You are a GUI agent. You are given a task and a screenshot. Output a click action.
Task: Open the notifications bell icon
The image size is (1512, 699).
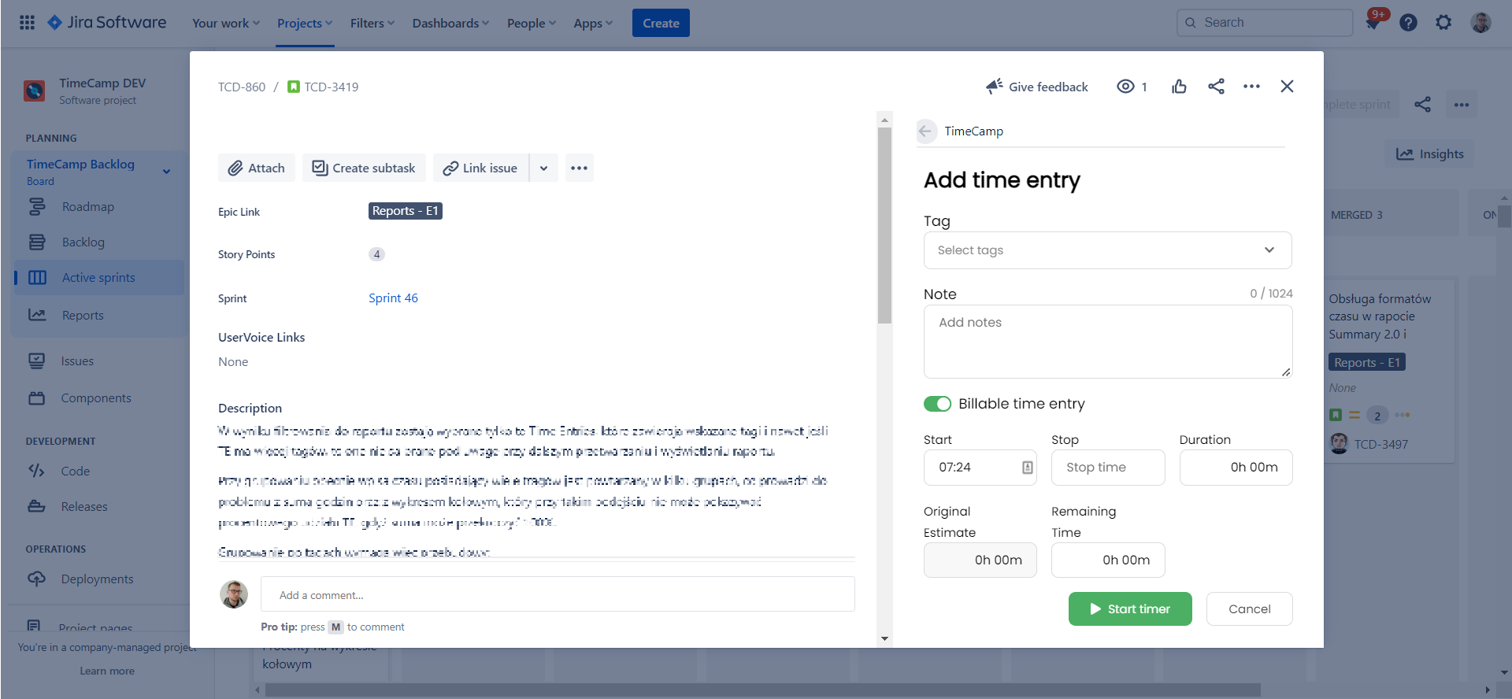(1373, 23)
